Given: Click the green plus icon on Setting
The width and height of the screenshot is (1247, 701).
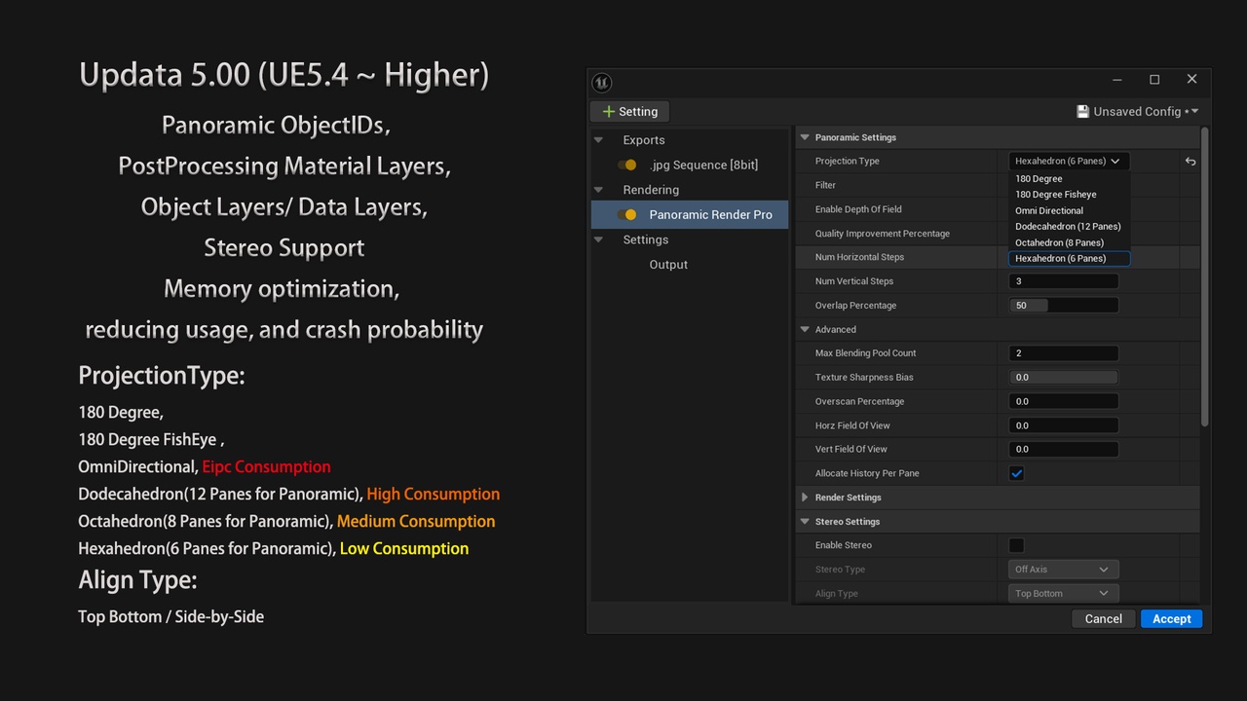Looking at the screenshot, I should tap(608, 112).
